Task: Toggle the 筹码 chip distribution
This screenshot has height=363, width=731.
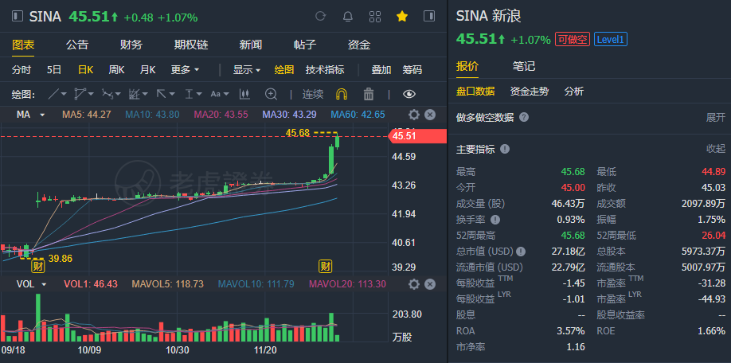Action: coord(412,70)
